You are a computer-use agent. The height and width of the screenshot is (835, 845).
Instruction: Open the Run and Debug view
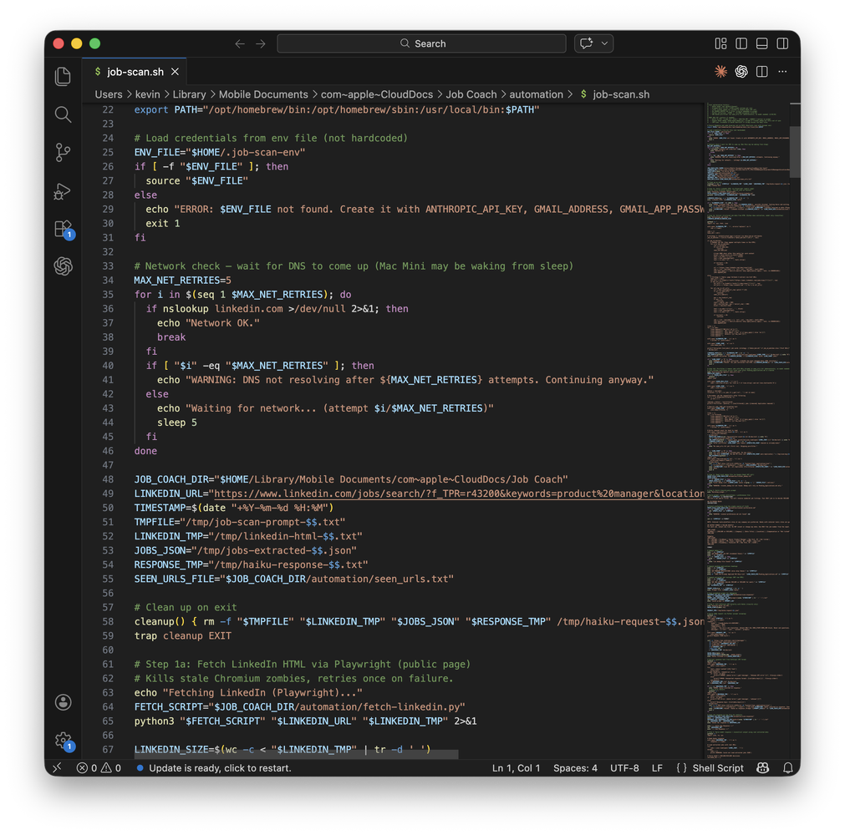point(63,191)
